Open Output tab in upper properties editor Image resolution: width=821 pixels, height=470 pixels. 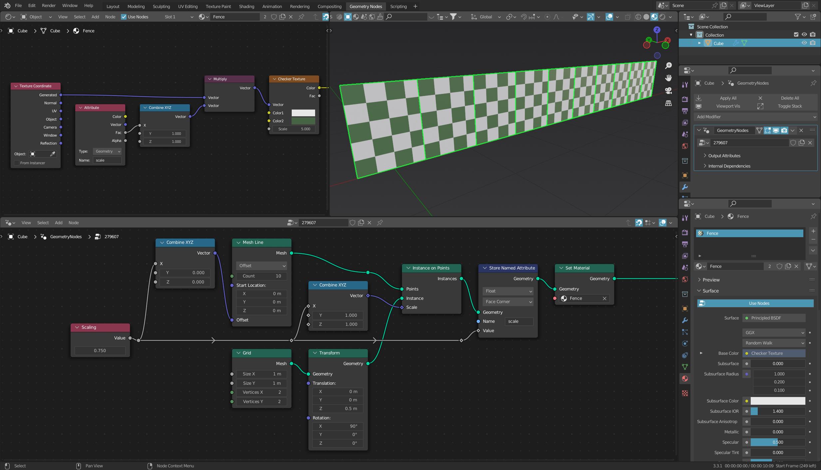pos(685,111)
